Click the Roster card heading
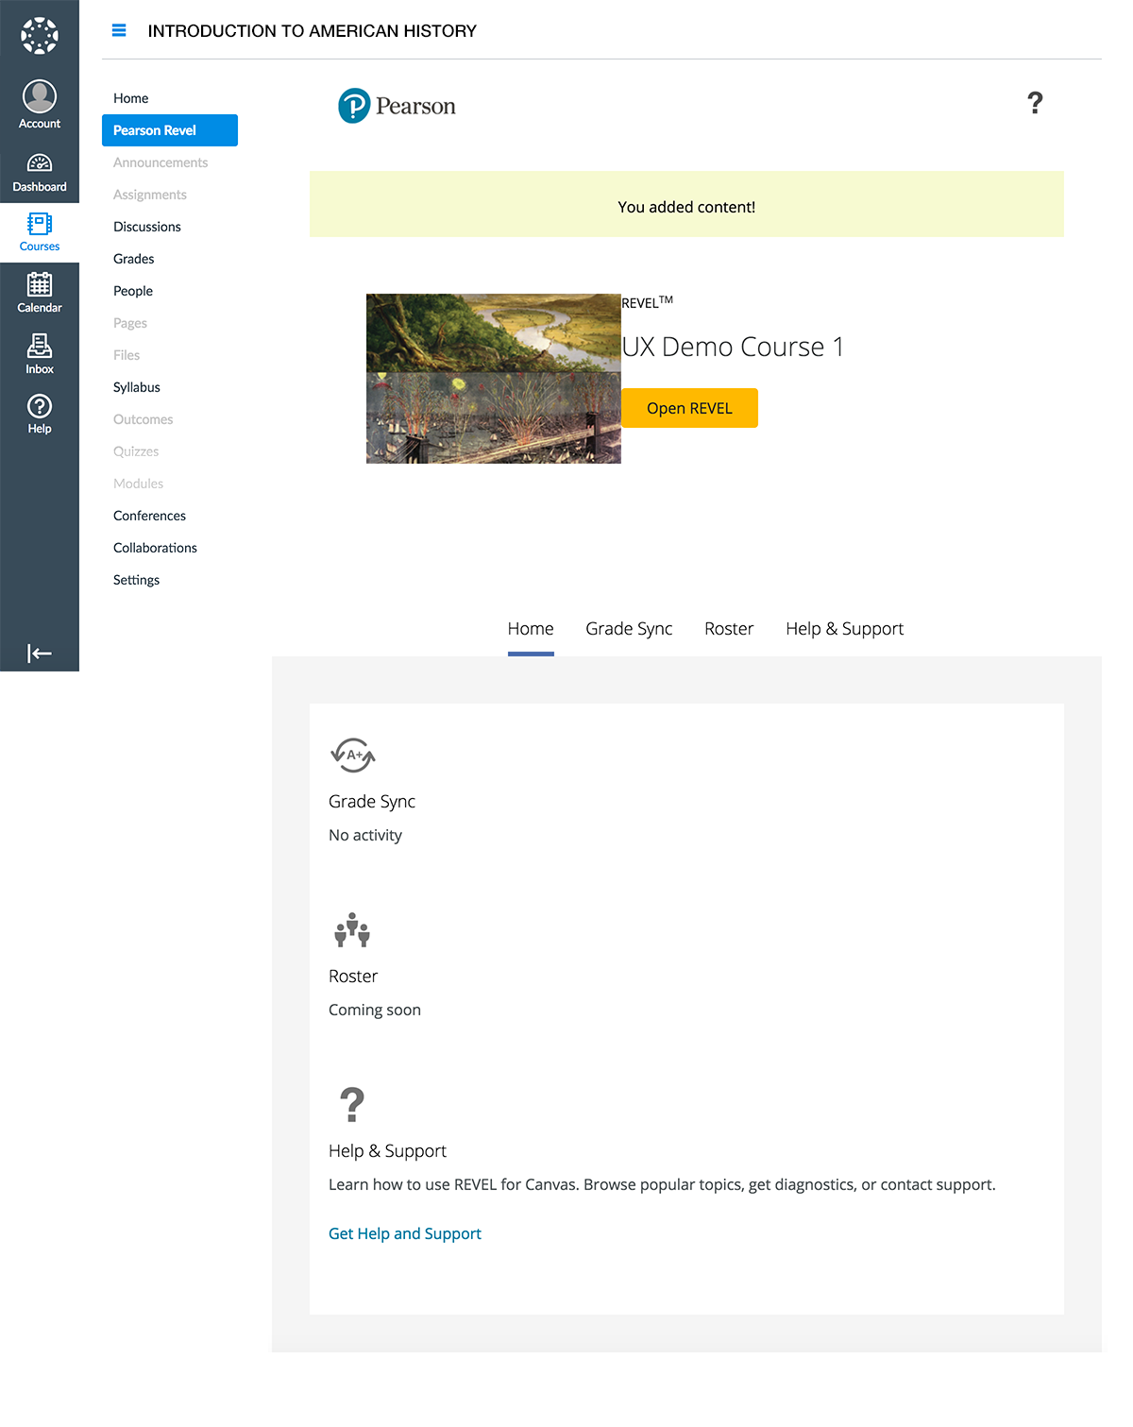The width and height of the screenshot is (1133, 1427). tap(353, 976)
